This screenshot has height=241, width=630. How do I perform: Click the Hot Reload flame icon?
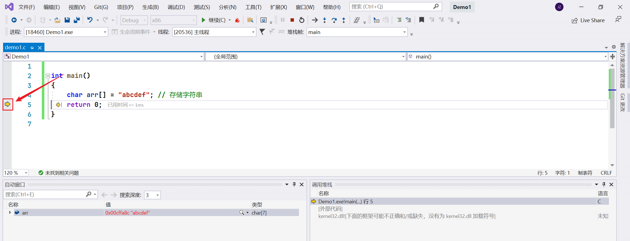(237, 20)
